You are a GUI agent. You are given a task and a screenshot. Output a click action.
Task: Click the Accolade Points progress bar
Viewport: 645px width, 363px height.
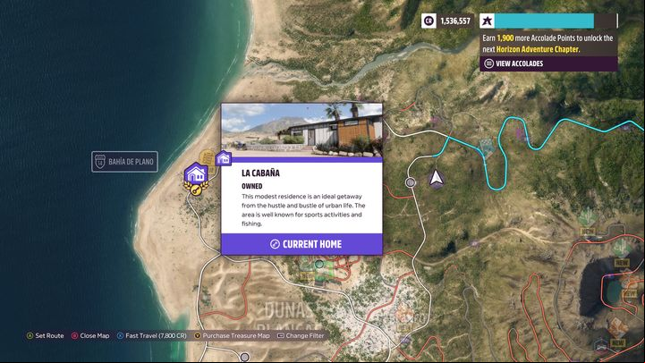(x=556, y=21)
